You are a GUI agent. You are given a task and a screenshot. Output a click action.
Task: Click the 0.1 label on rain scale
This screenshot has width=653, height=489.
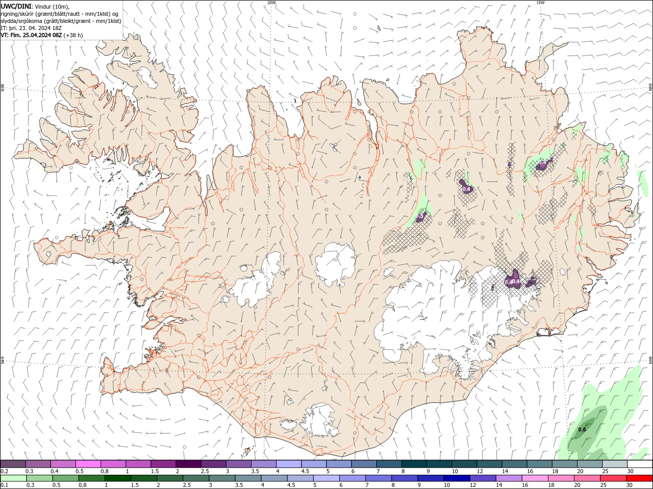pos(4,485)
